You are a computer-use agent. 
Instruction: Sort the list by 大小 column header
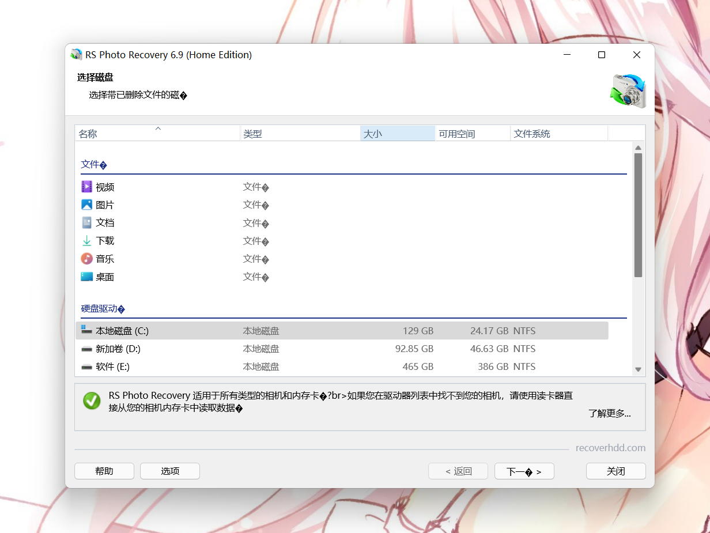tap(398, 133)
